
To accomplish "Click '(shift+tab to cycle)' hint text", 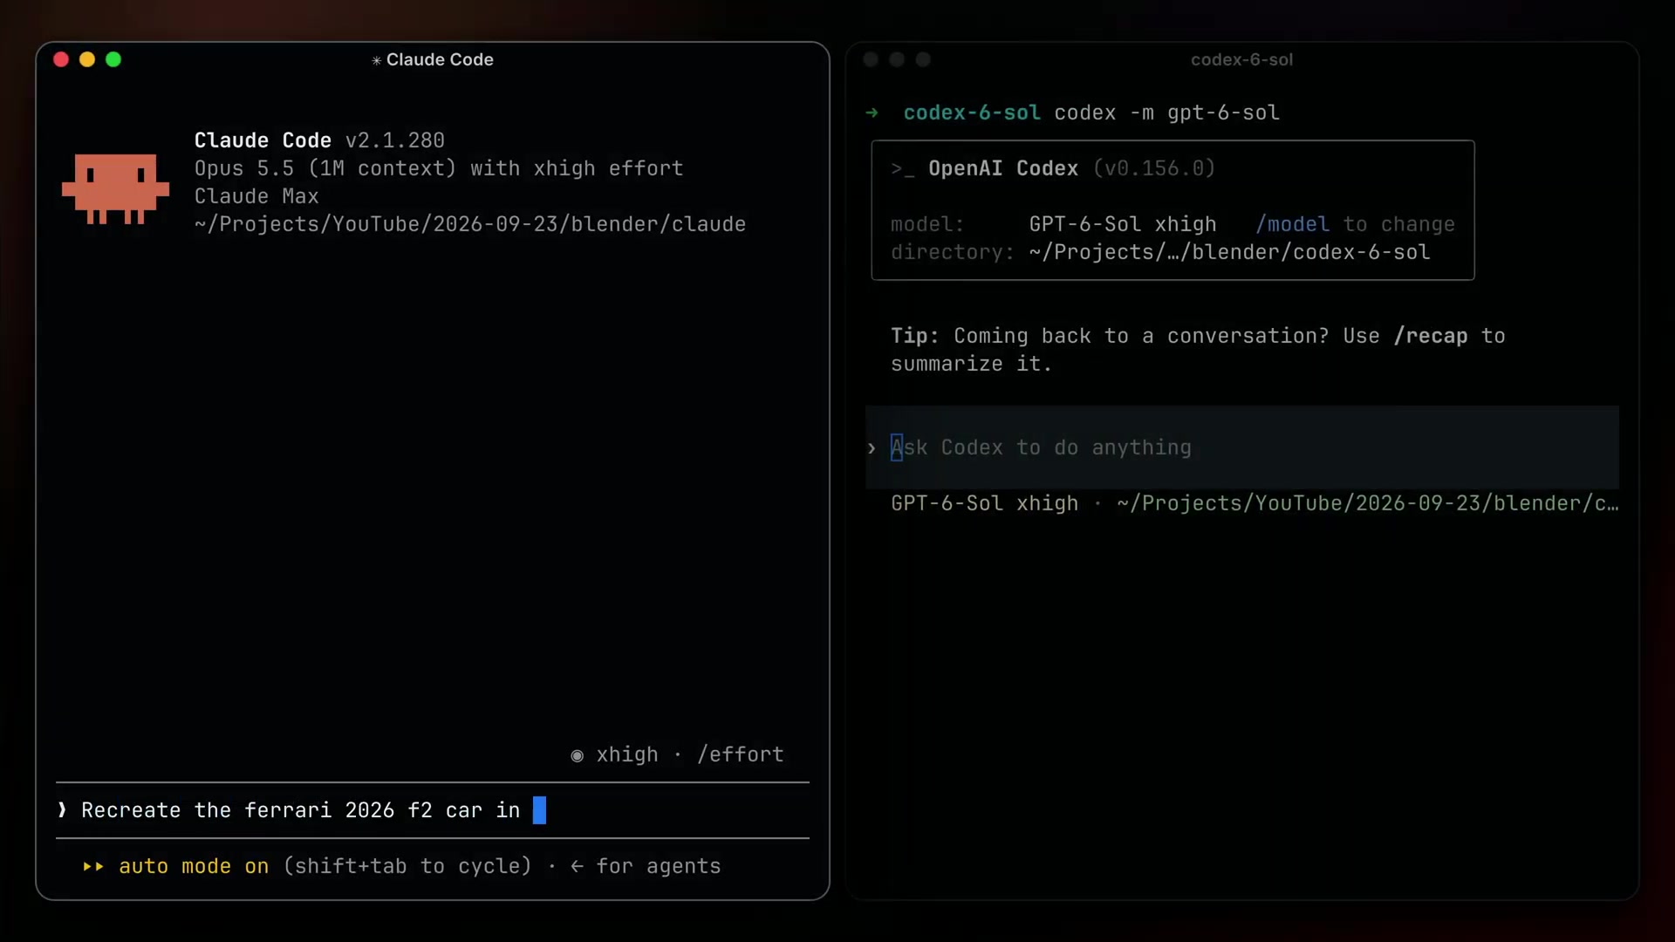I will pos(407,866).
